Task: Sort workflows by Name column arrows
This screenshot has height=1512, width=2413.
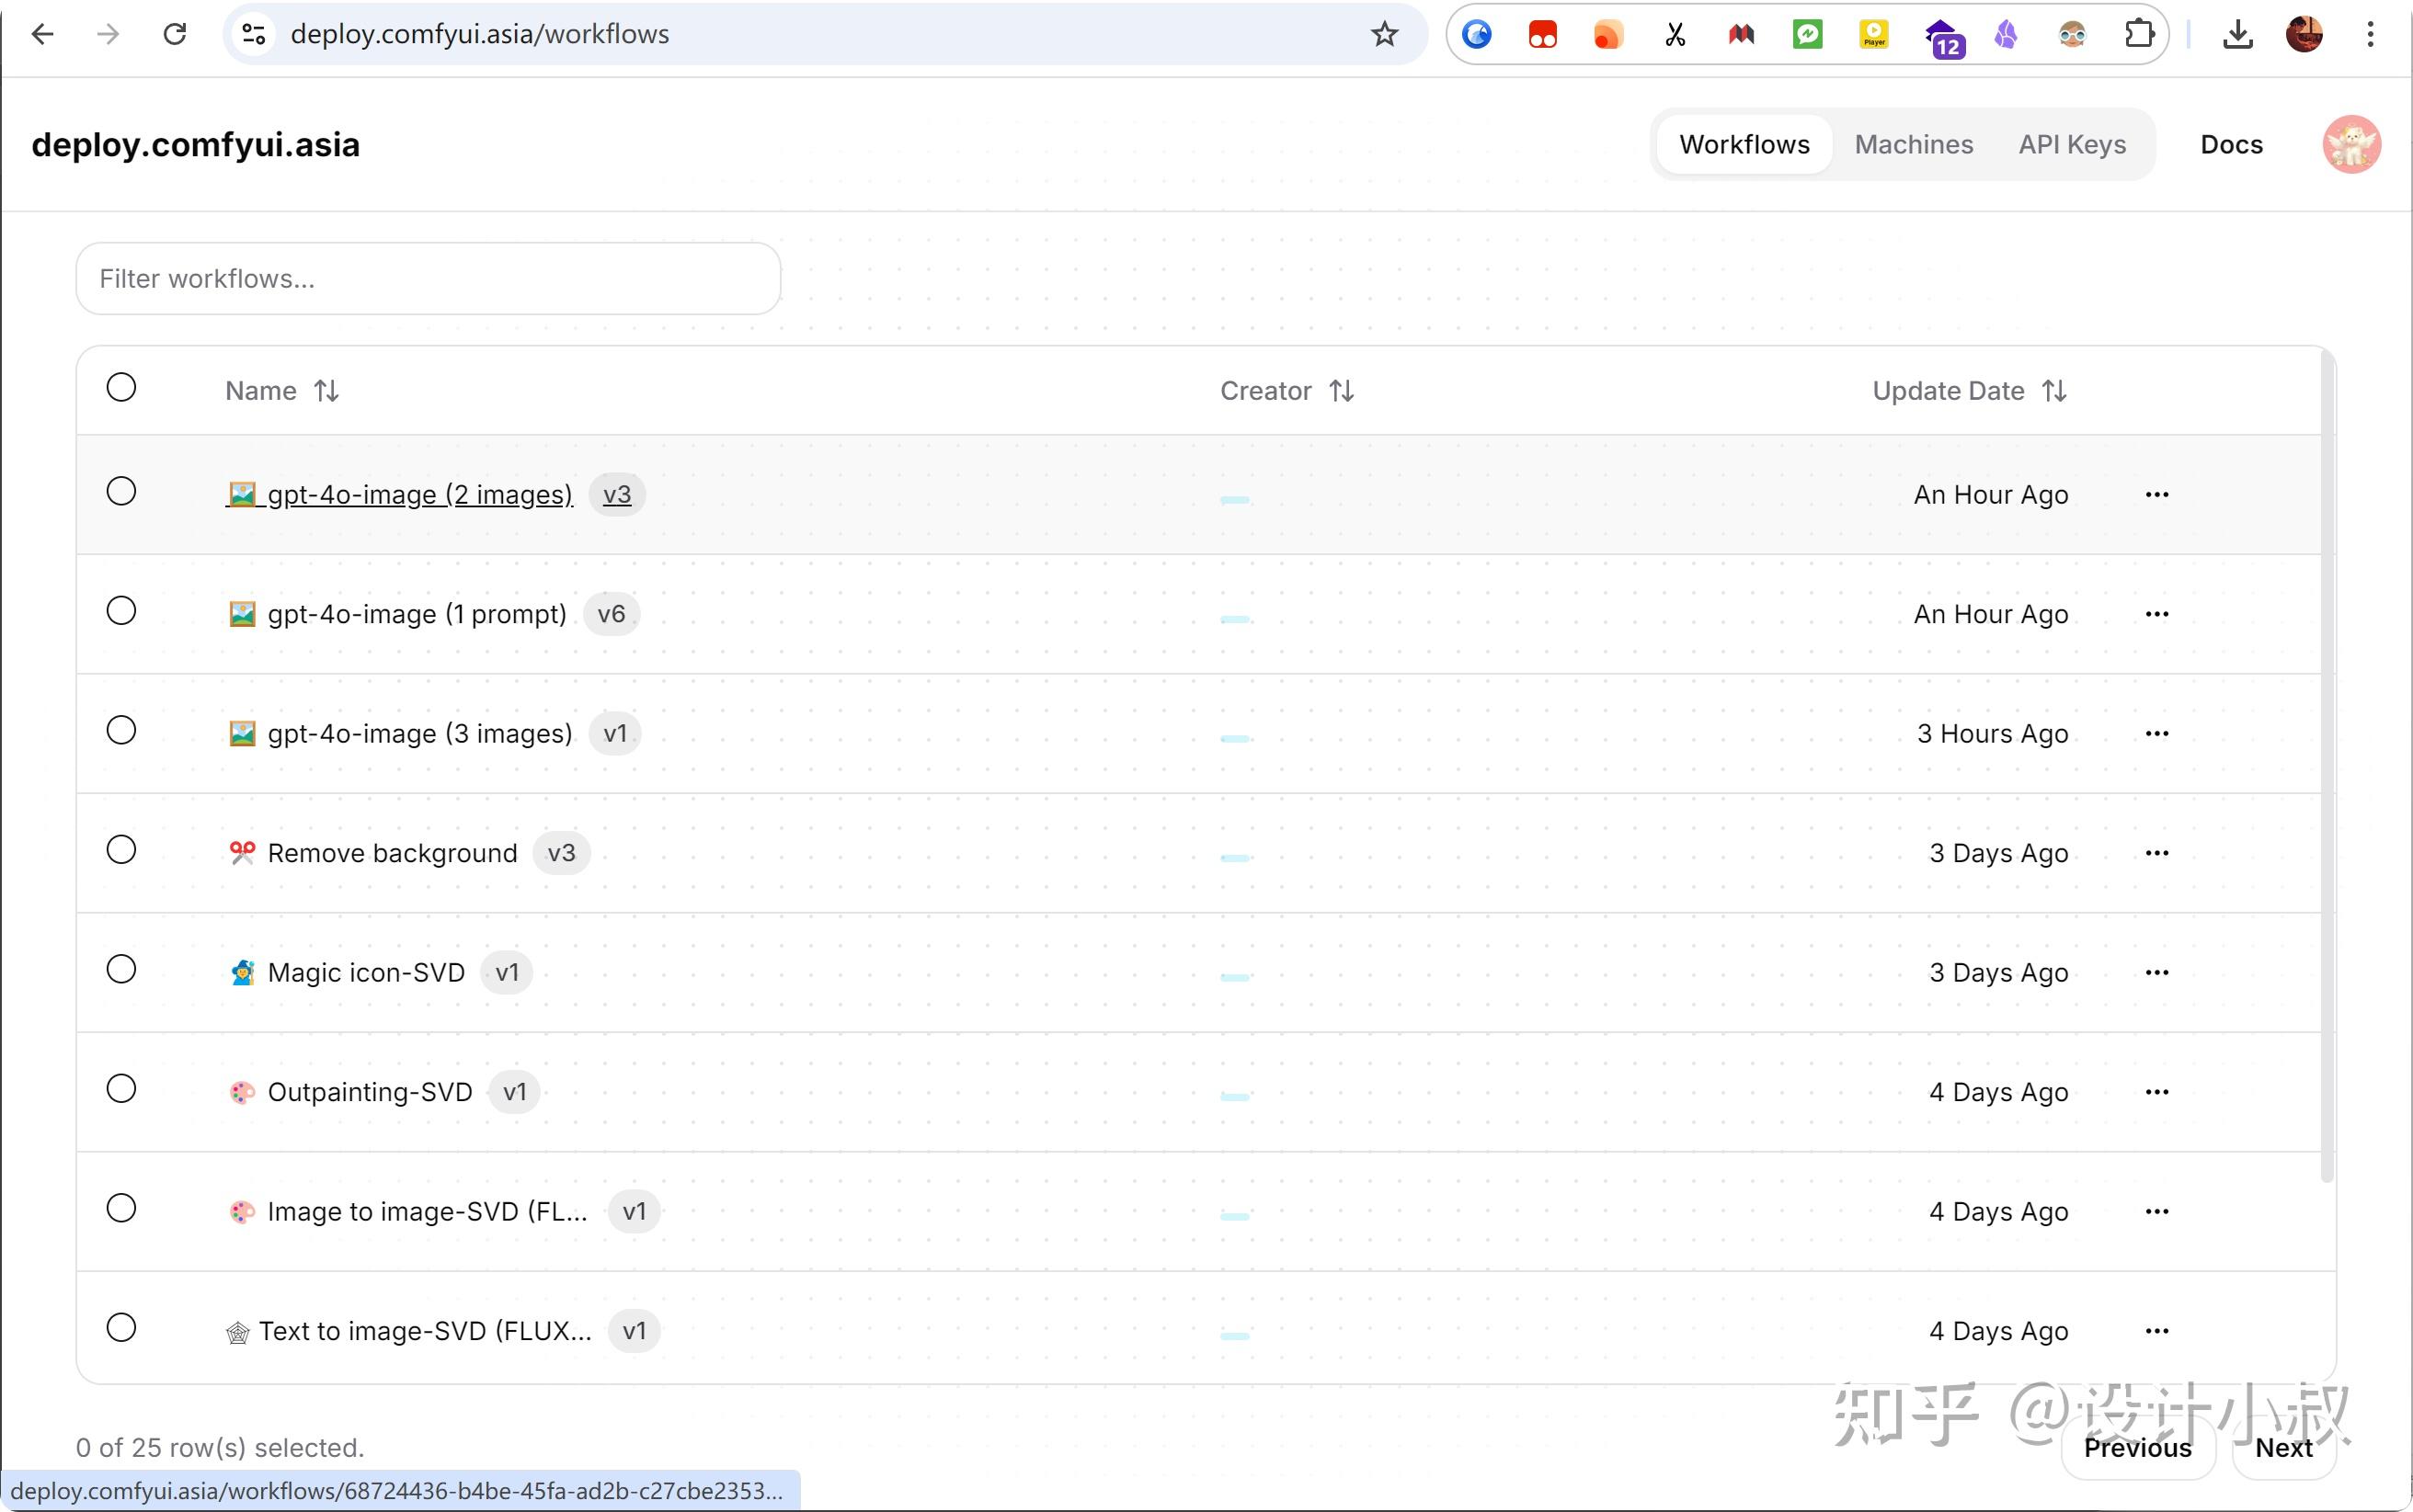Action: (x=326, y=391)
